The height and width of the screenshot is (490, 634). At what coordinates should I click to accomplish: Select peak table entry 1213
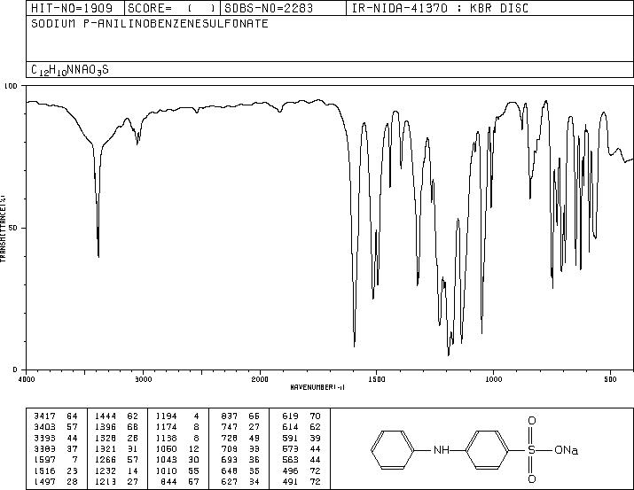coord(106,481)
